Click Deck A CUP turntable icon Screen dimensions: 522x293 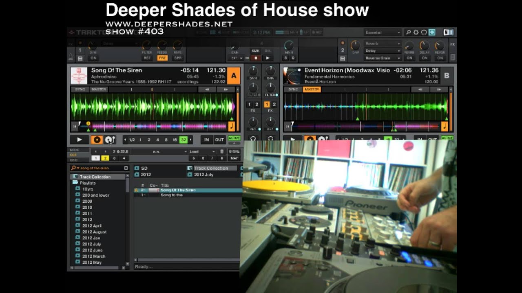110,140
